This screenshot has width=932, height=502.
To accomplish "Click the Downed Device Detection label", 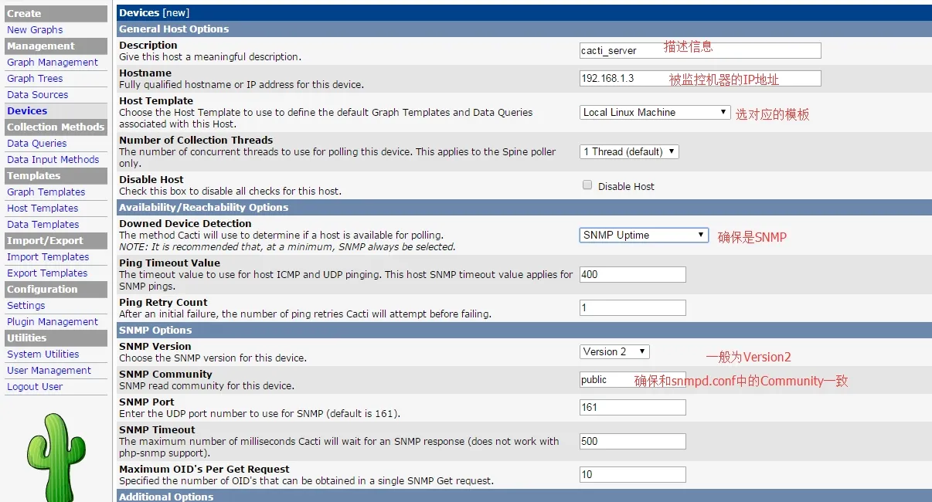I will [x=185, y=223].
